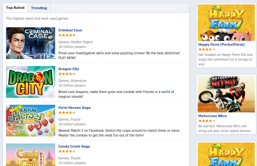Open the Dragon City title link
The width and height of the screenshot is (257, 166).
coord(69,69)
